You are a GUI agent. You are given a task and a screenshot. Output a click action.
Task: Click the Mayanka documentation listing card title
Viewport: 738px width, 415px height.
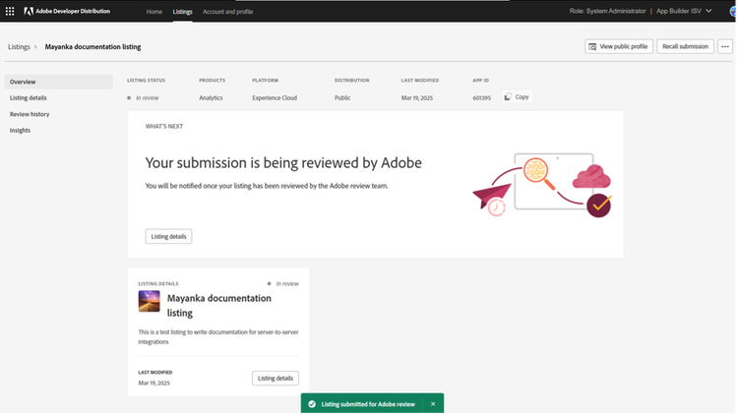(218, 306)
